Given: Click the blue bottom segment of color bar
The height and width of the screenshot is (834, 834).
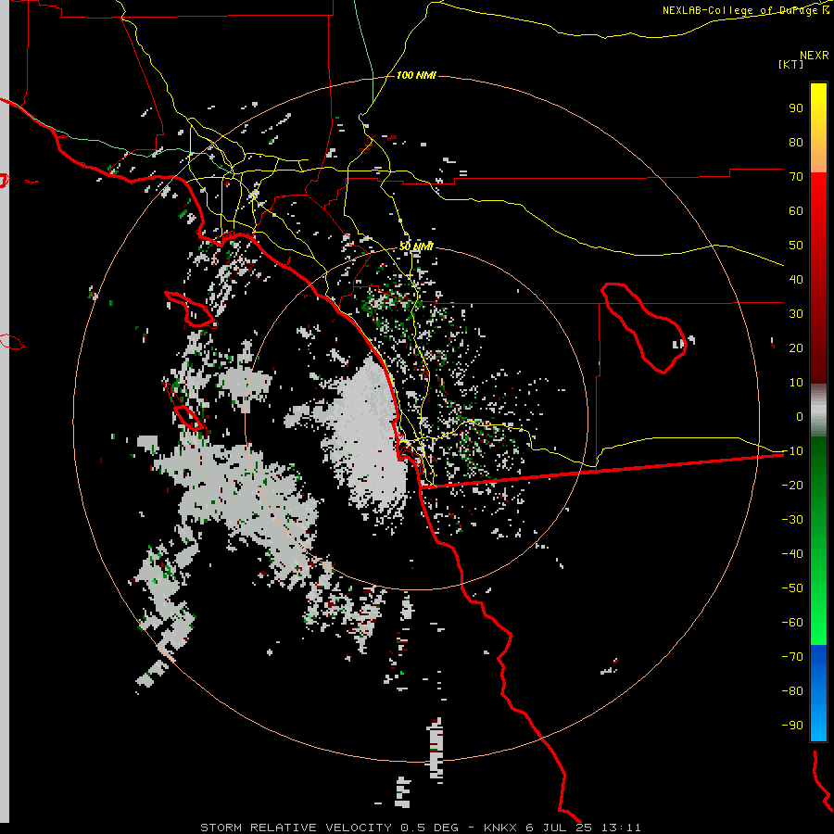Looking at the screenshot, I should point(818,693).
